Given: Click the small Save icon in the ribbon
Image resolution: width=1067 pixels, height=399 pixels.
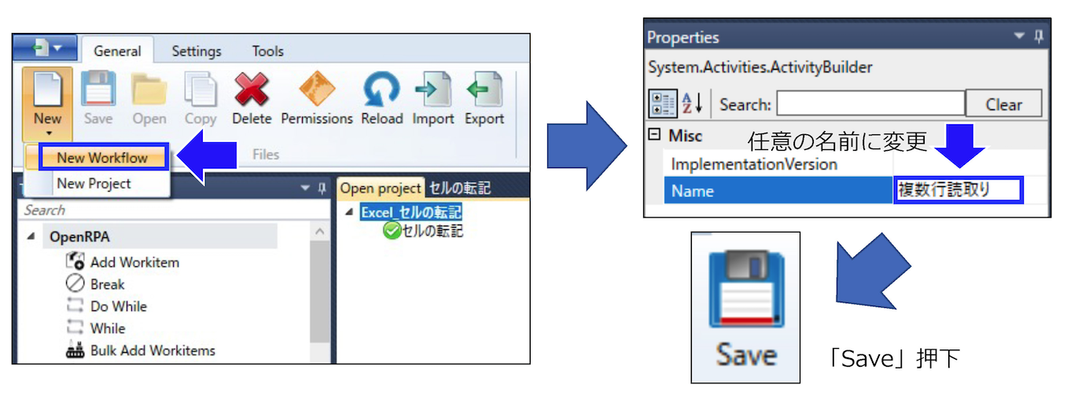Looking at the screenshot, I should [98, 90].
